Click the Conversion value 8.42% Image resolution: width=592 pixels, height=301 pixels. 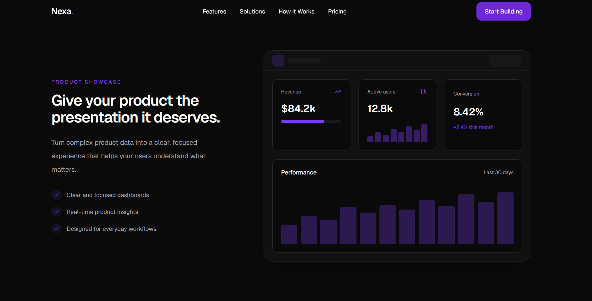(468, 112)
